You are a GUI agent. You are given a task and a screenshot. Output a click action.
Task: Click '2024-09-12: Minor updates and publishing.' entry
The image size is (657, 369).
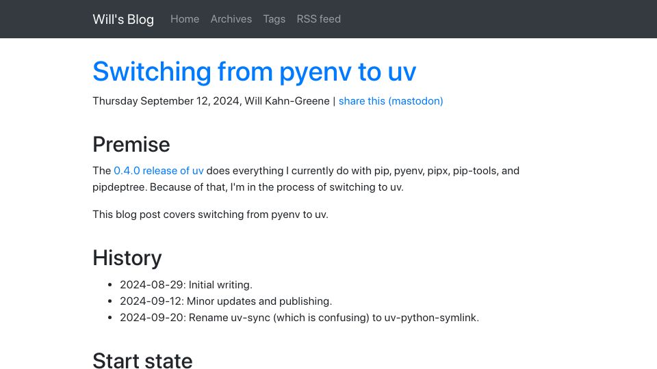[226, 301]
